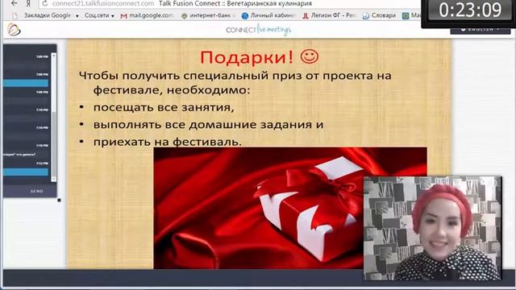
Task: Open the 'Словари' bookmark
Action: coord(379,15)
